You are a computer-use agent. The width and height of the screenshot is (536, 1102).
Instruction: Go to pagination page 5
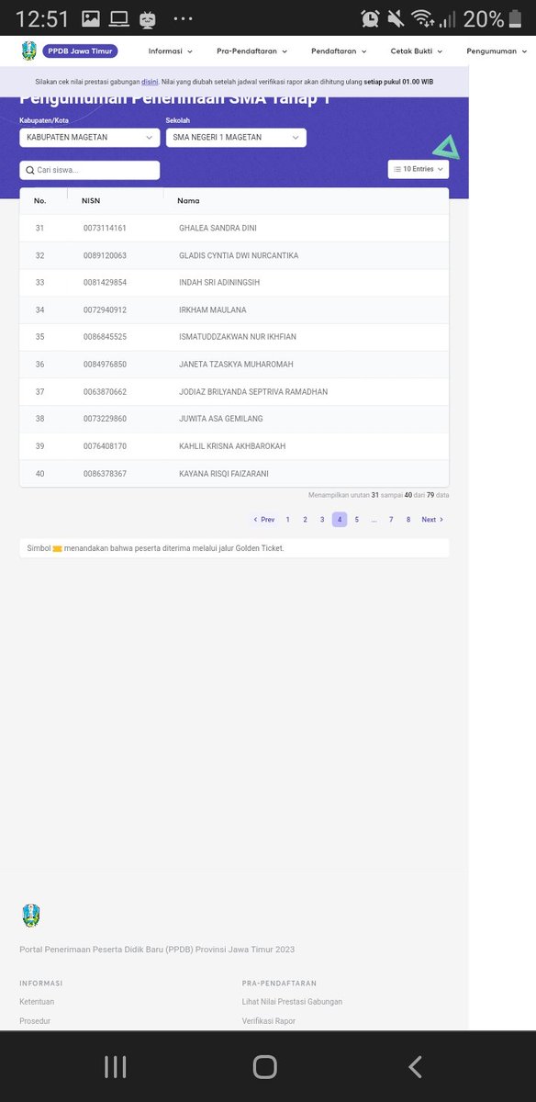click(357, 520)
